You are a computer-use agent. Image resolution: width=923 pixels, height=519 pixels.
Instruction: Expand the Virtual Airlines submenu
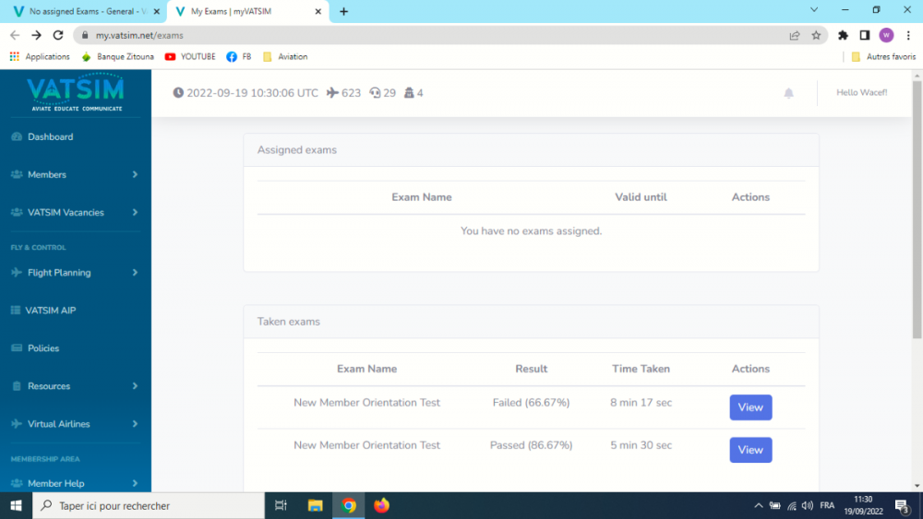pyautogui.click(x=135, y=424)
